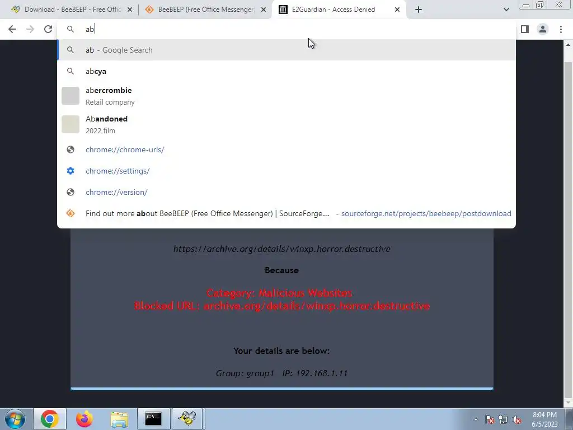Click the 'Because' heading on the page

click(282, 270)
